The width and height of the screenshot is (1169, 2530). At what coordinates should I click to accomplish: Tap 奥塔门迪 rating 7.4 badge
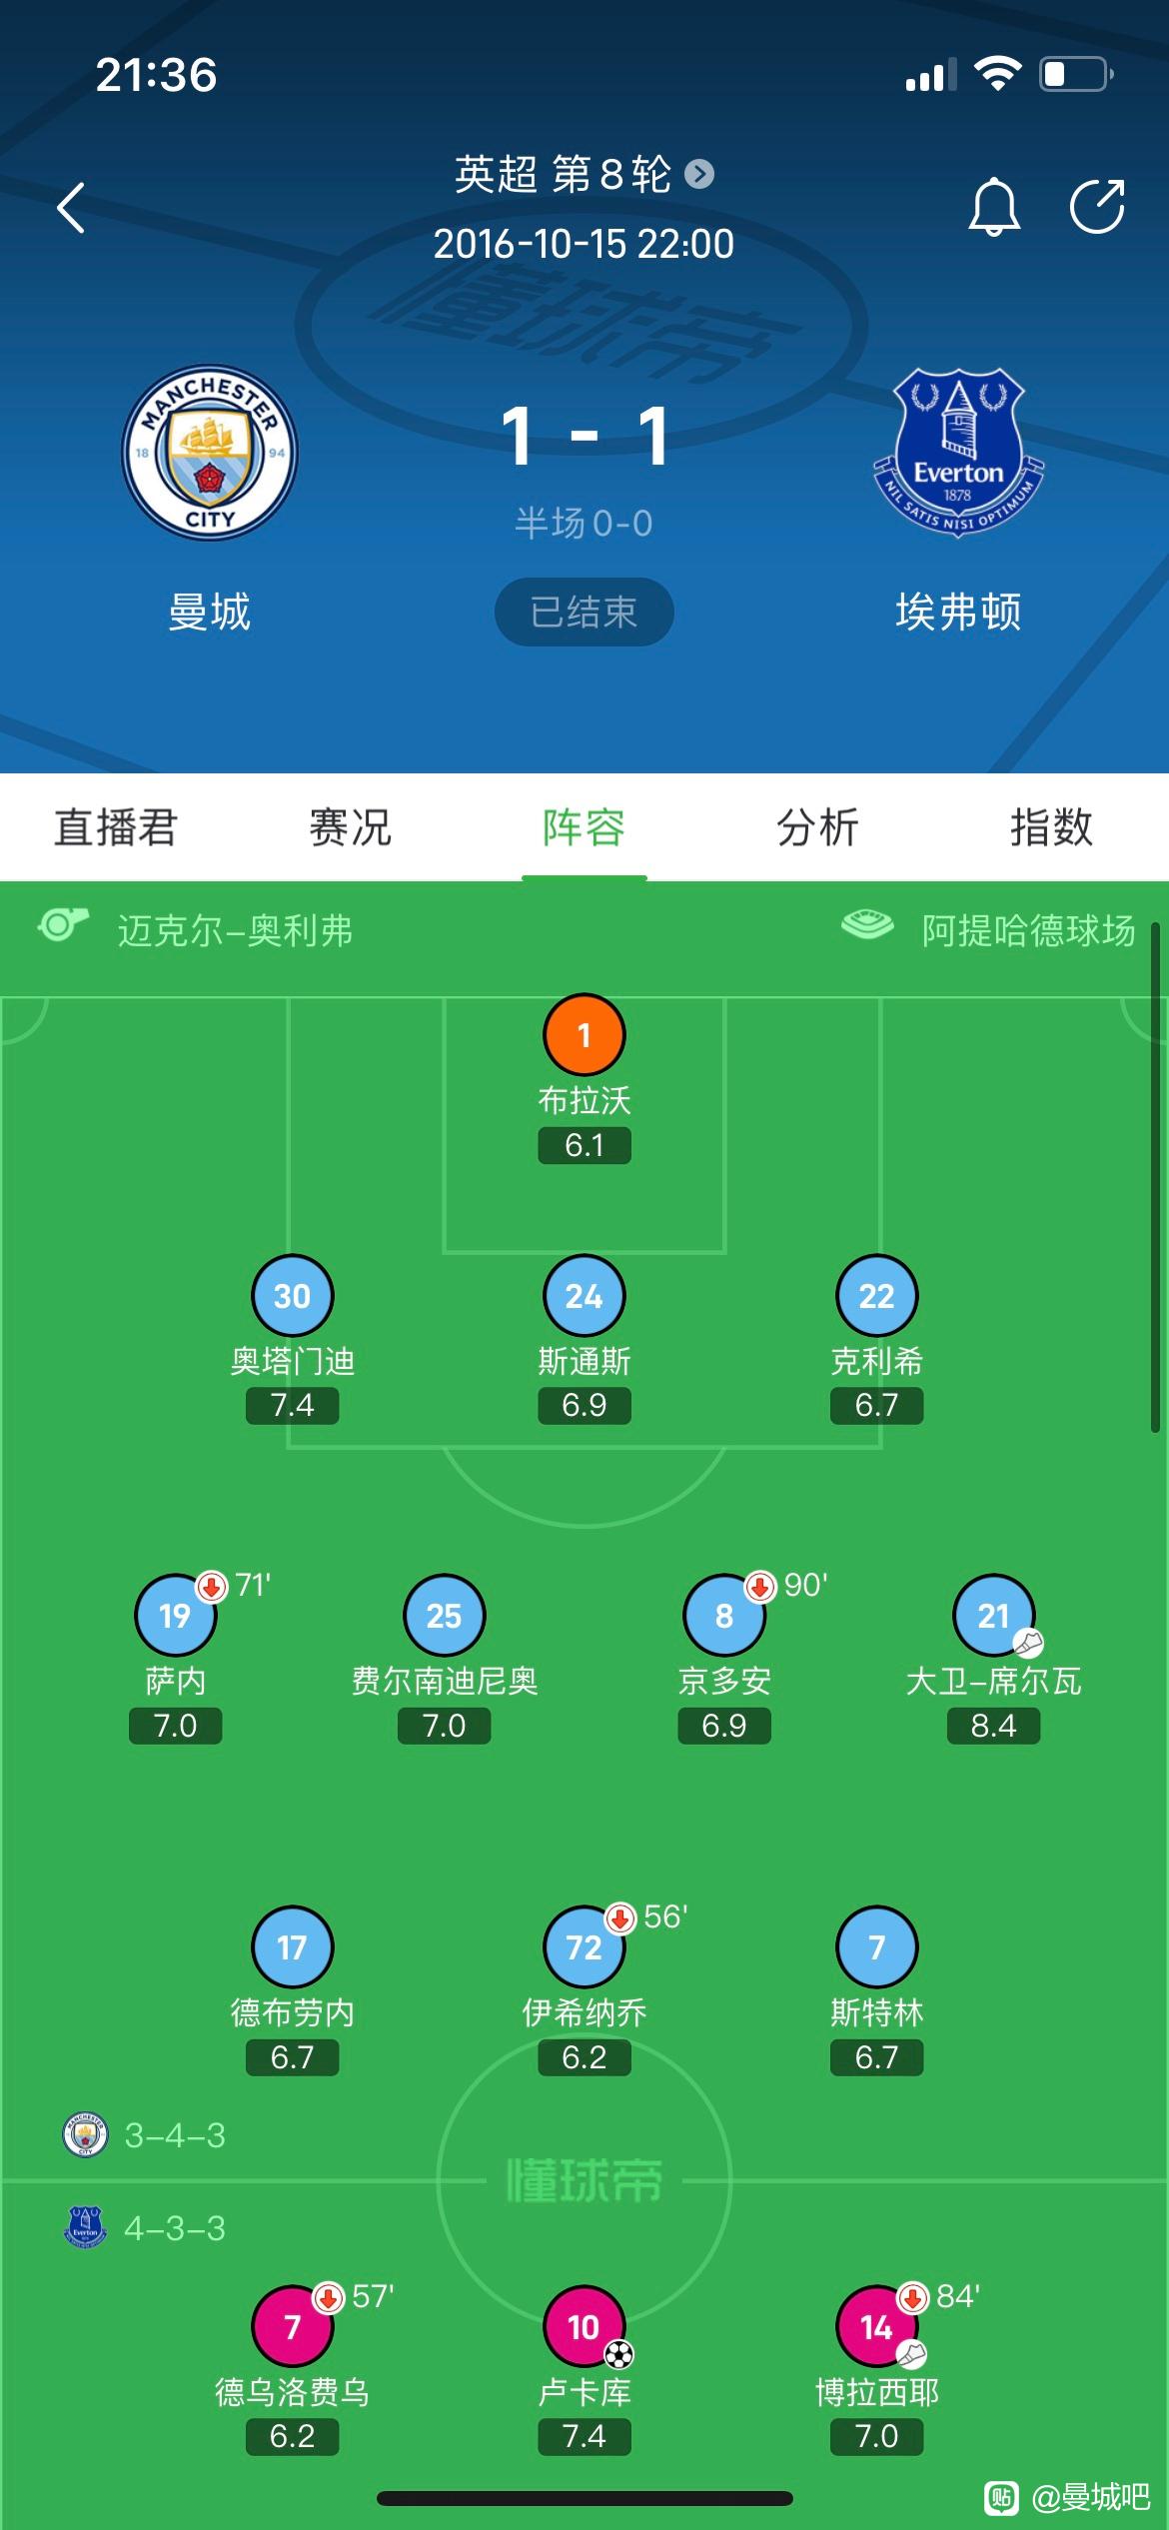293,1405
